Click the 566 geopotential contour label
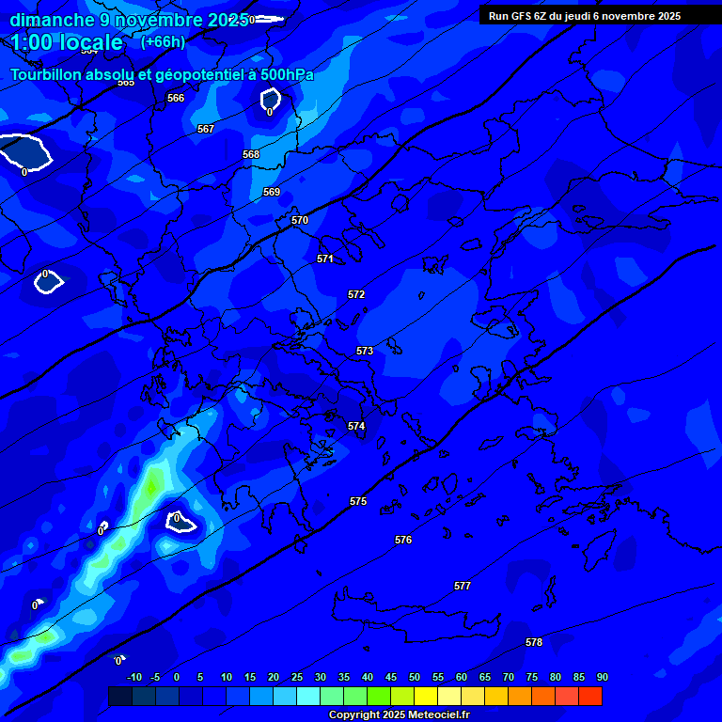 click(x=176, y=98)
